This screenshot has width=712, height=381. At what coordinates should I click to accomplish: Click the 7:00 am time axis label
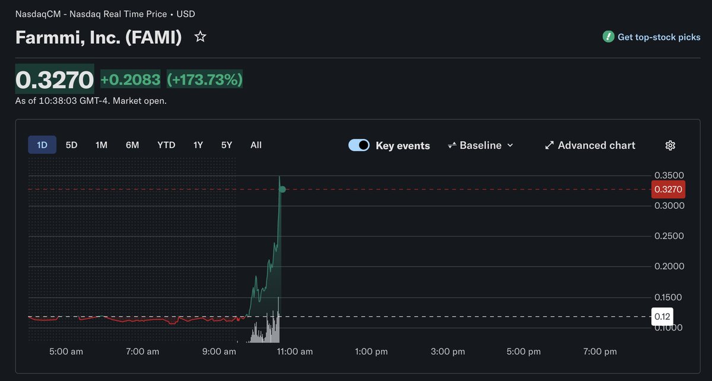[x=142, y=352]
